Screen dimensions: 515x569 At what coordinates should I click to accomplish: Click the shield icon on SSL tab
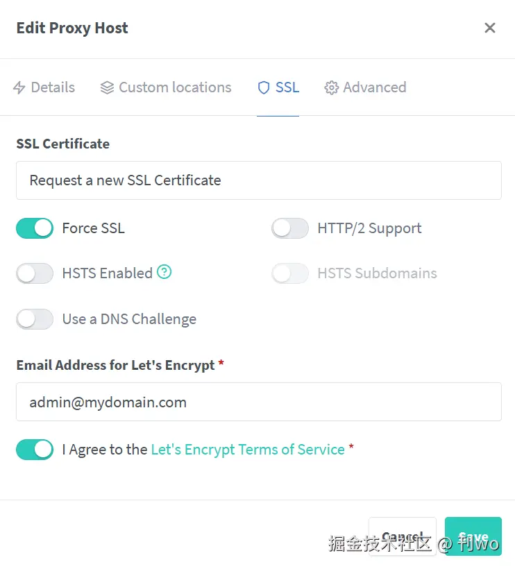pyautogui.click(x=264, y=87)
